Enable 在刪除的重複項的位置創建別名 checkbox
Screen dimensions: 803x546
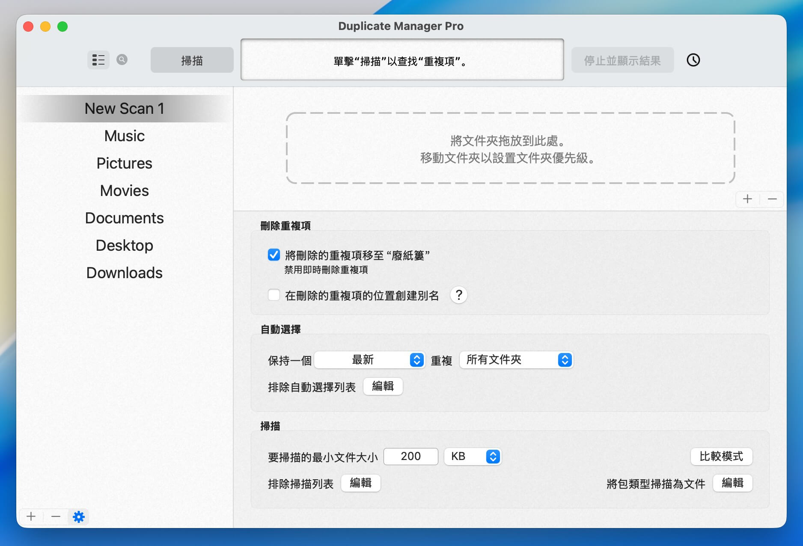pos(274,295)
